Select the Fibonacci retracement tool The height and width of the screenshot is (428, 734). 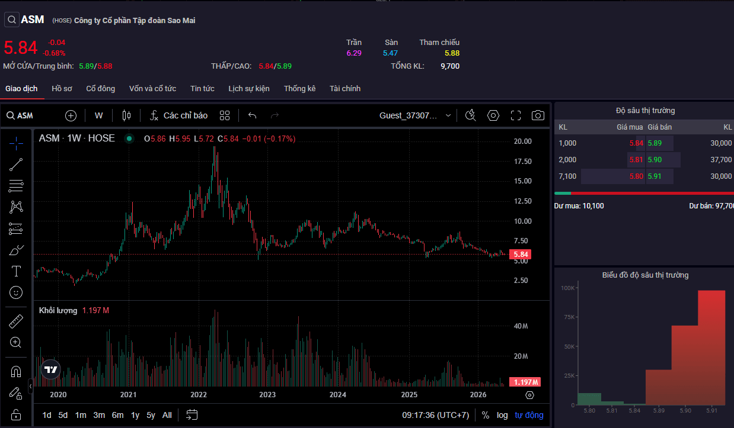16,186
